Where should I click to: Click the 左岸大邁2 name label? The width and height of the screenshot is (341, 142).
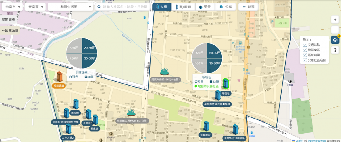pos(68,138)
